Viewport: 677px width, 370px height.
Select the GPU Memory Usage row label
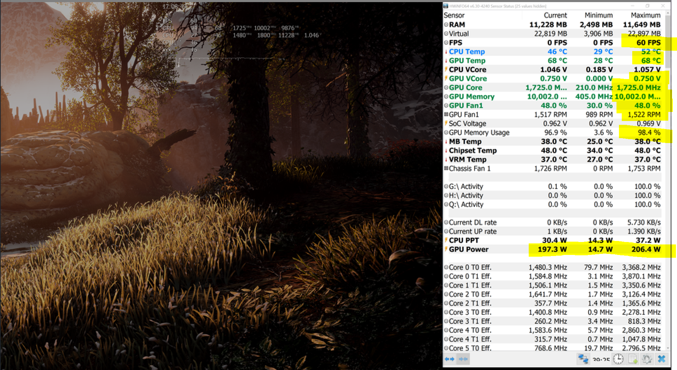tap(479, 133)
